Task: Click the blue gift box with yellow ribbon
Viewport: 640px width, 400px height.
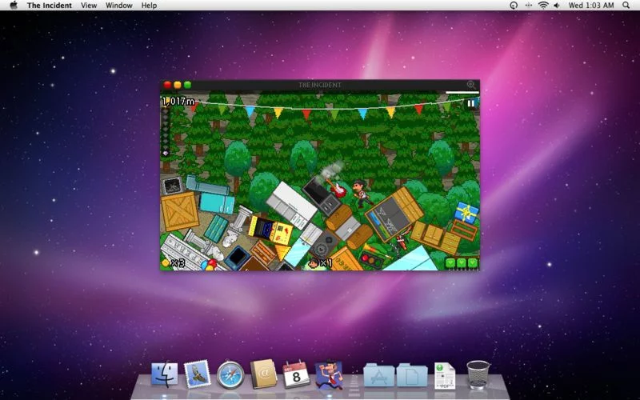Action: coord(466,212)
